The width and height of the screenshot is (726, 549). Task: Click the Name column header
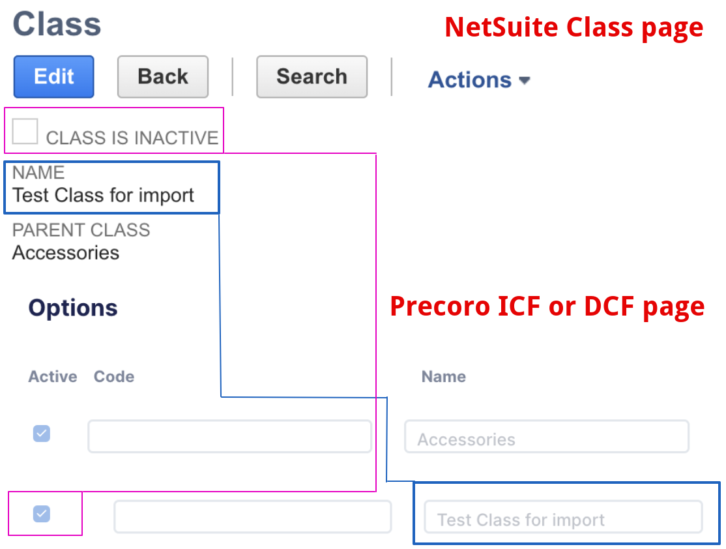[443, 376]
